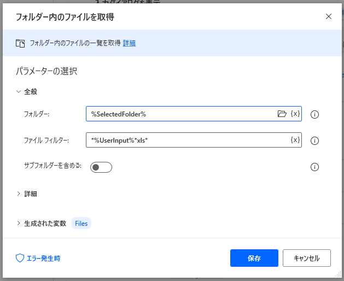Enable the サブフォルダーを含める toggle switch
The width and height of the screenshot is (344, 281).
pos(101,167)
